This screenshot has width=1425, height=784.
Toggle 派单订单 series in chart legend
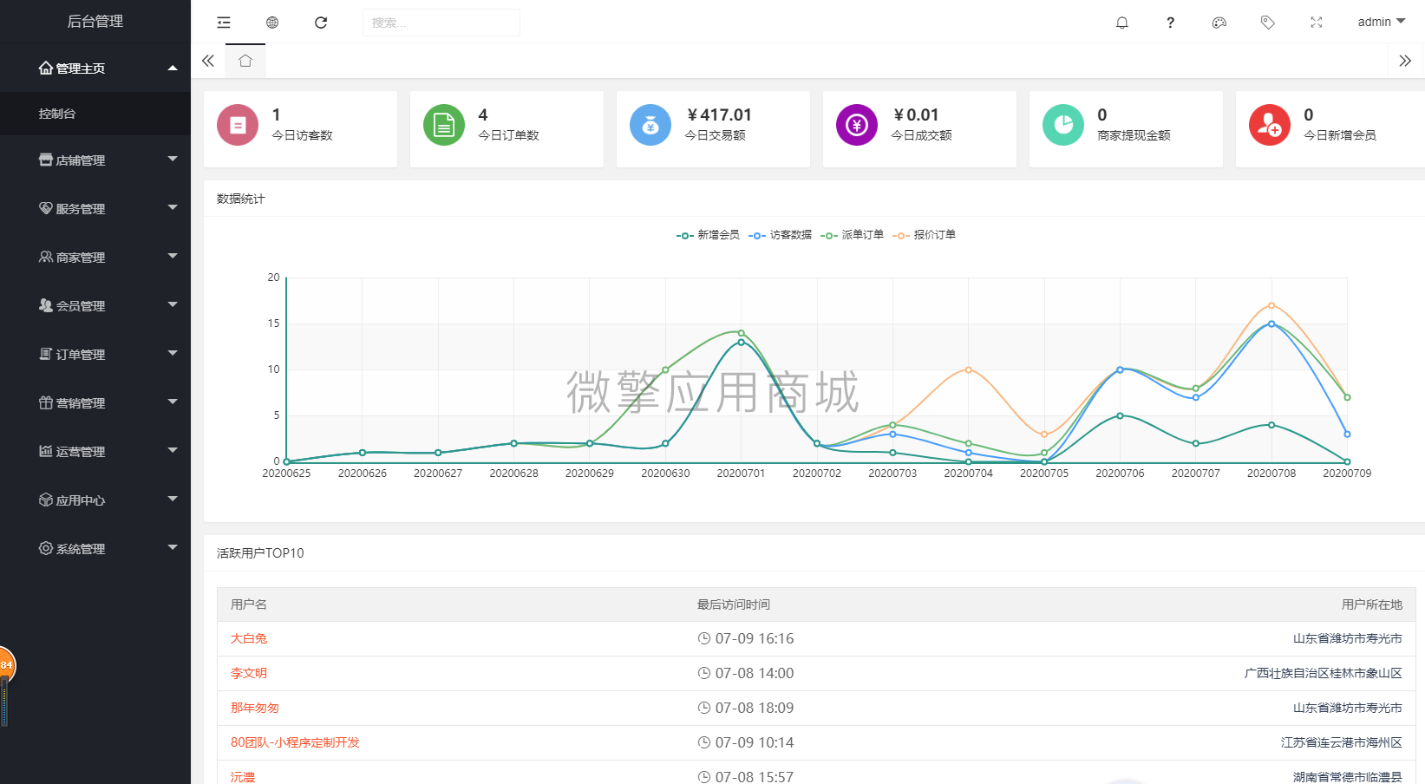(x=852, y=235)
